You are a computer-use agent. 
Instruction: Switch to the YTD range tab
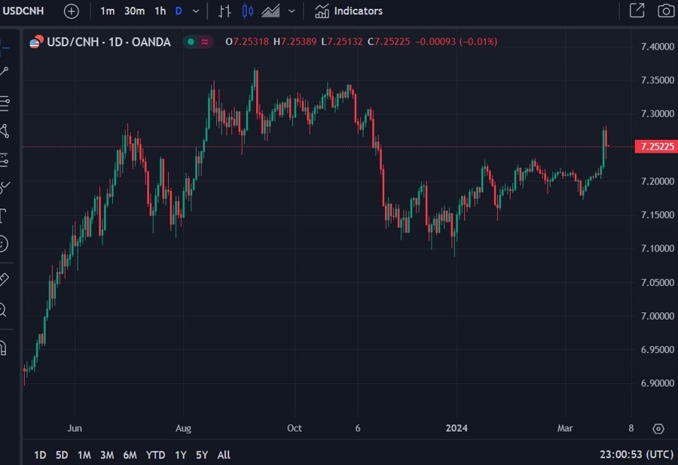[x=155, y=454]
